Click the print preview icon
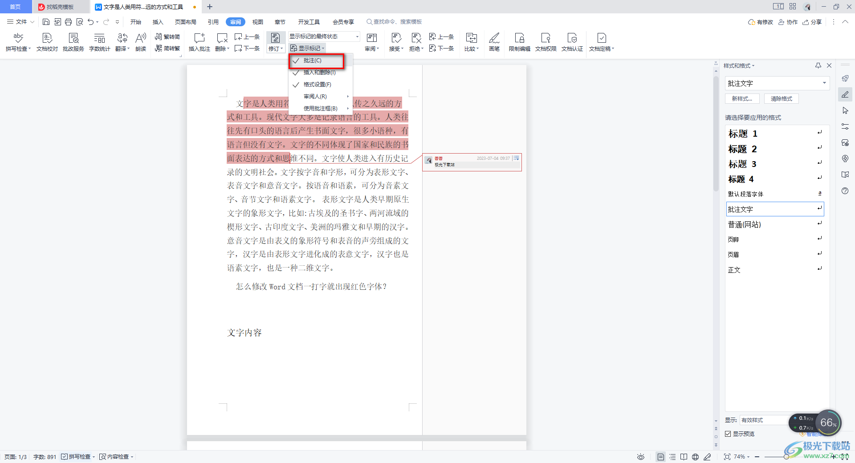Image resolution: width=855 pixels, height=463 pixels. pyautogui.click(x=80, y=22)
